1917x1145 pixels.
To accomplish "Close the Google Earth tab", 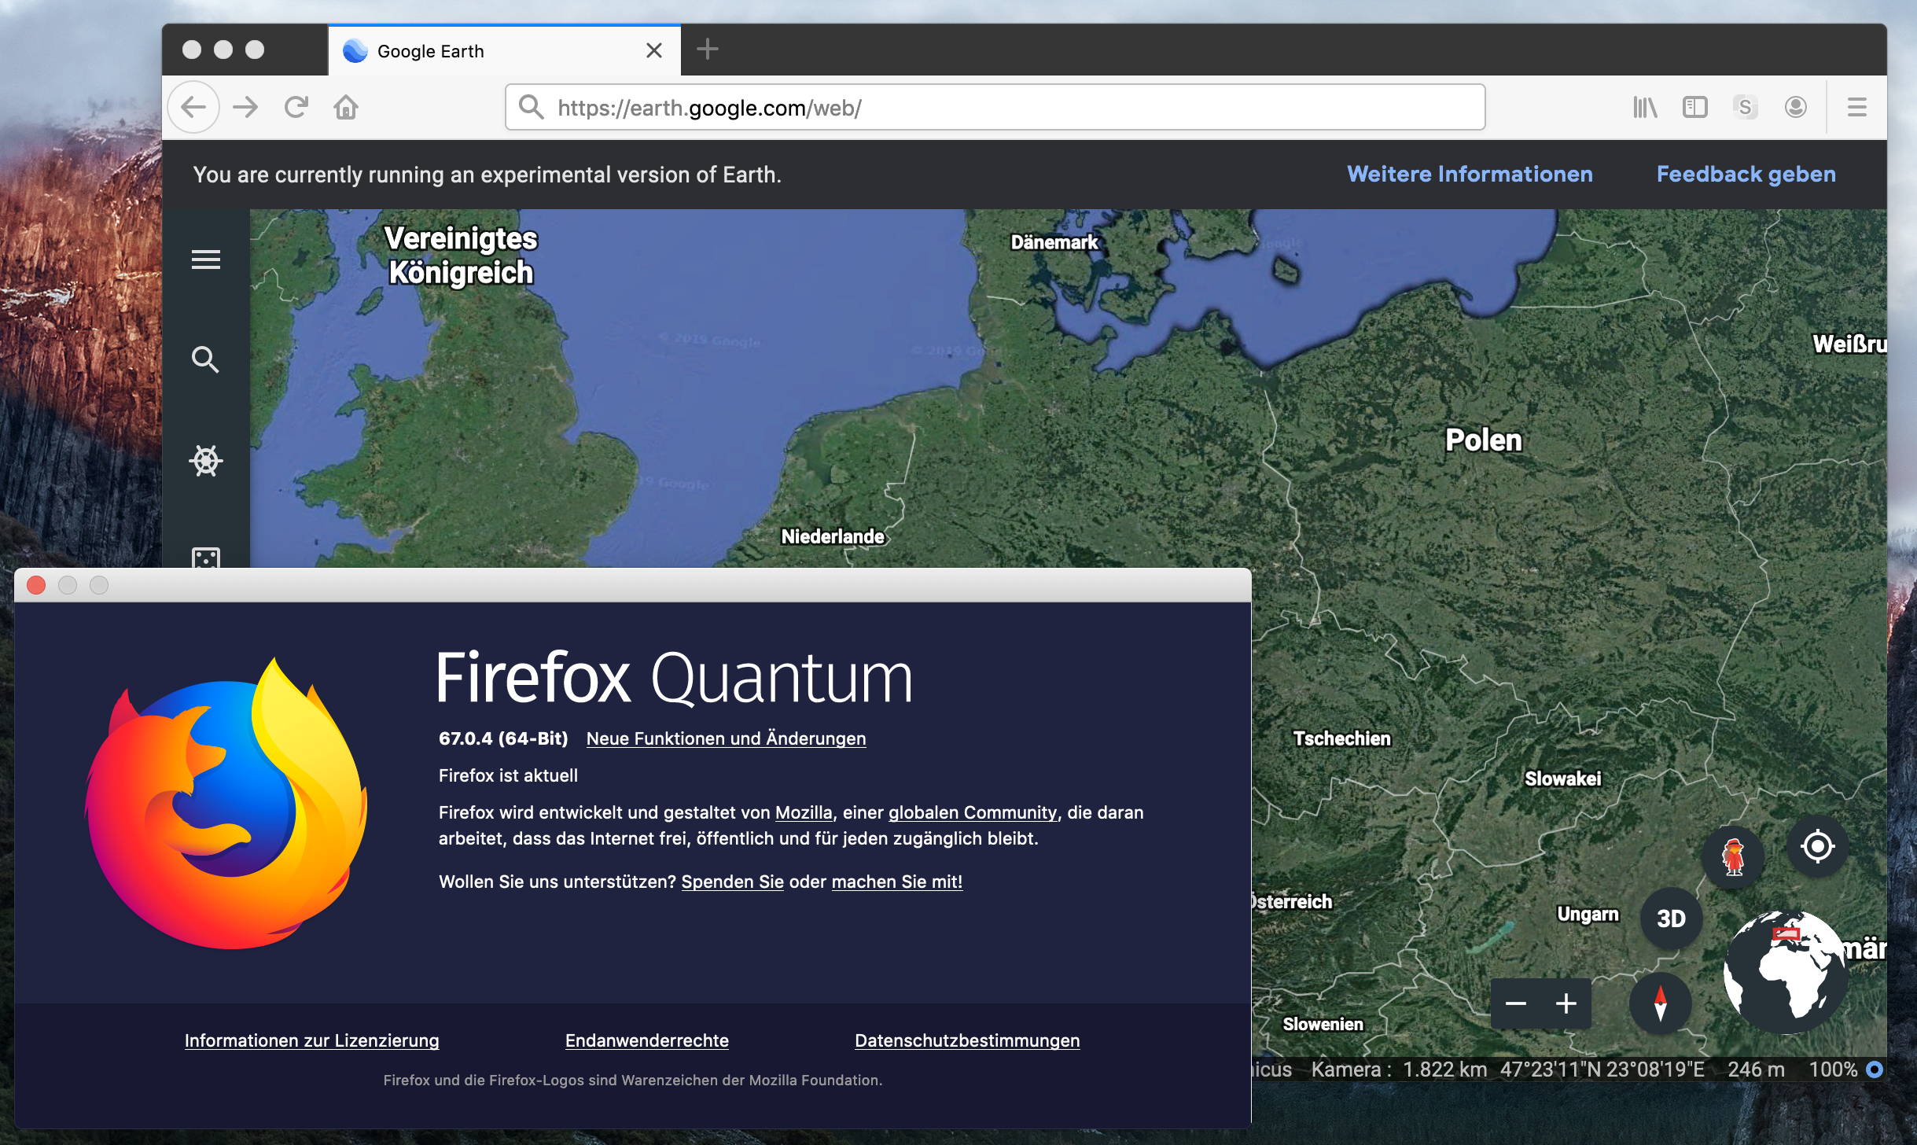I will coord(653,50).
